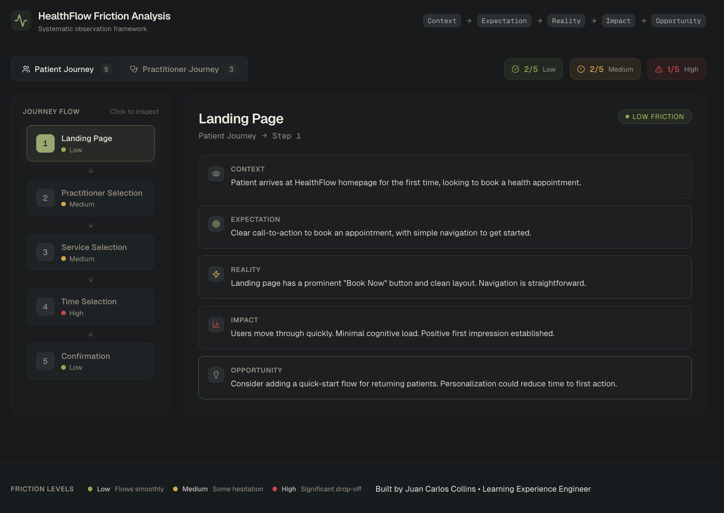Click the red High dot in the legend

click(x=275, y=489)
